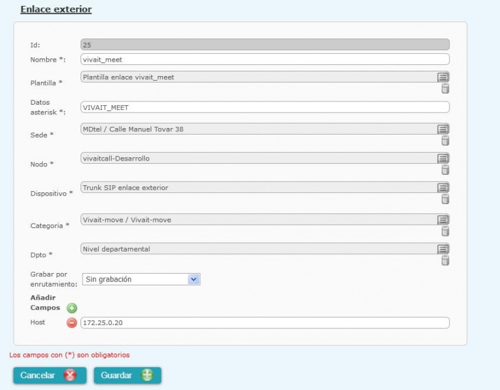Open the Sede selection list icon

pos(443,129)
